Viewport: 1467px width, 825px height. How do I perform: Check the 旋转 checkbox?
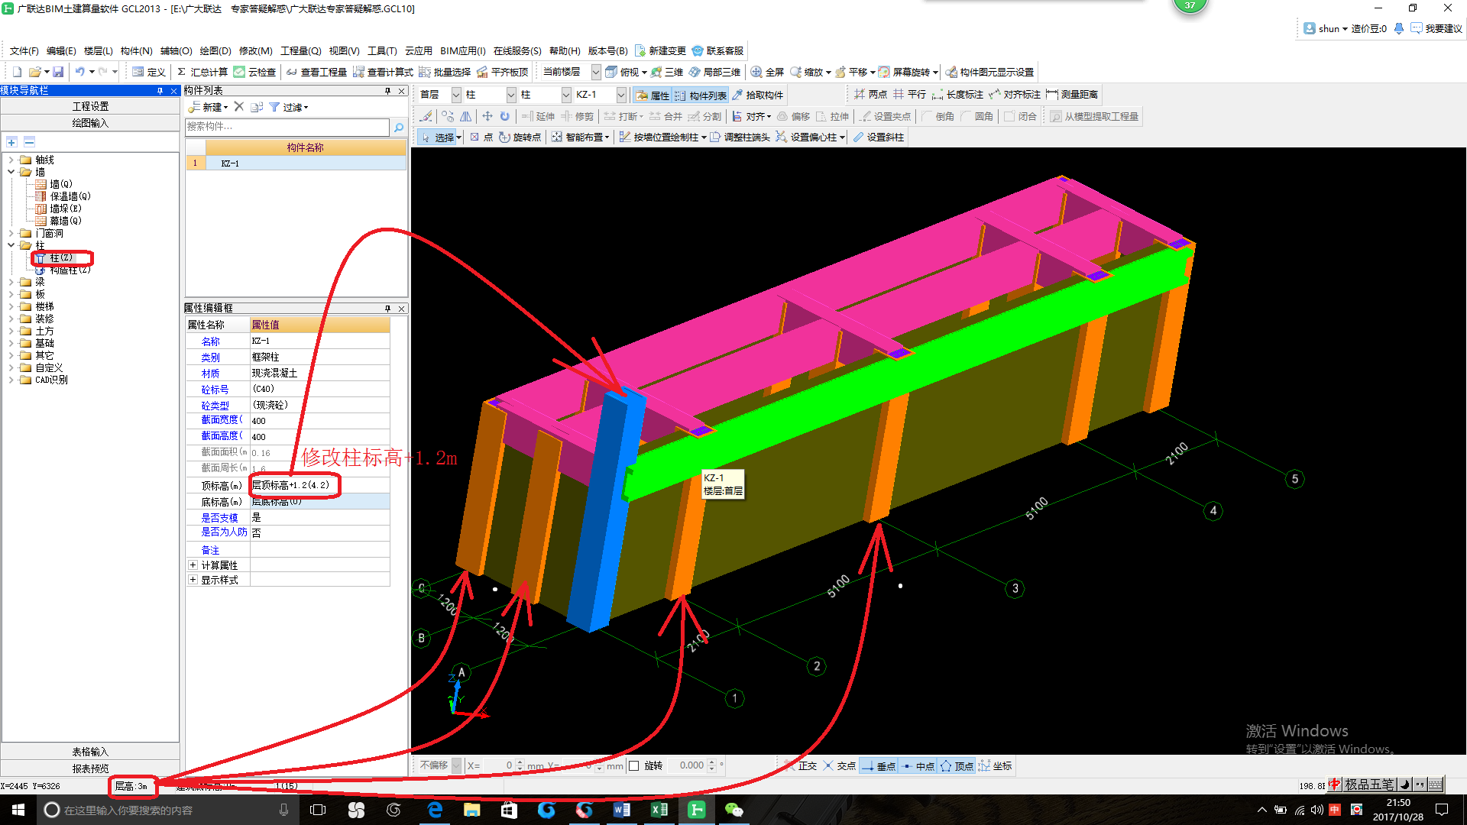[633, 765]
